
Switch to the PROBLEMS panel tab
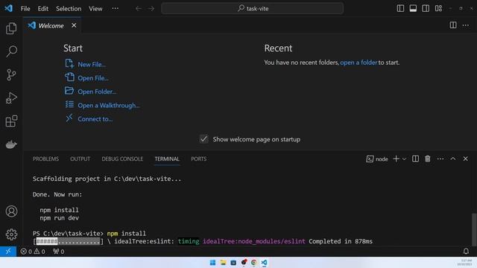click(x=45, y=159)
